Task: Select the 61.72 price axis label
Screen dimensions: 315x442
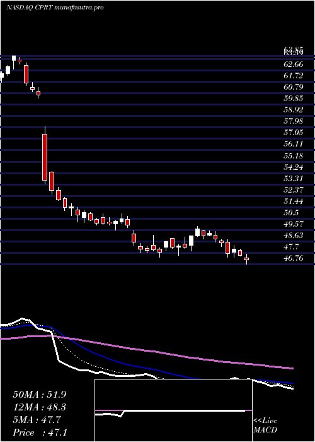Action: [x=294, y=76]
